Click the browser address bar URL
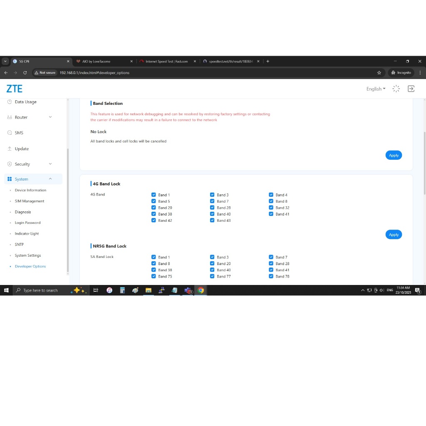 [94, 73]
